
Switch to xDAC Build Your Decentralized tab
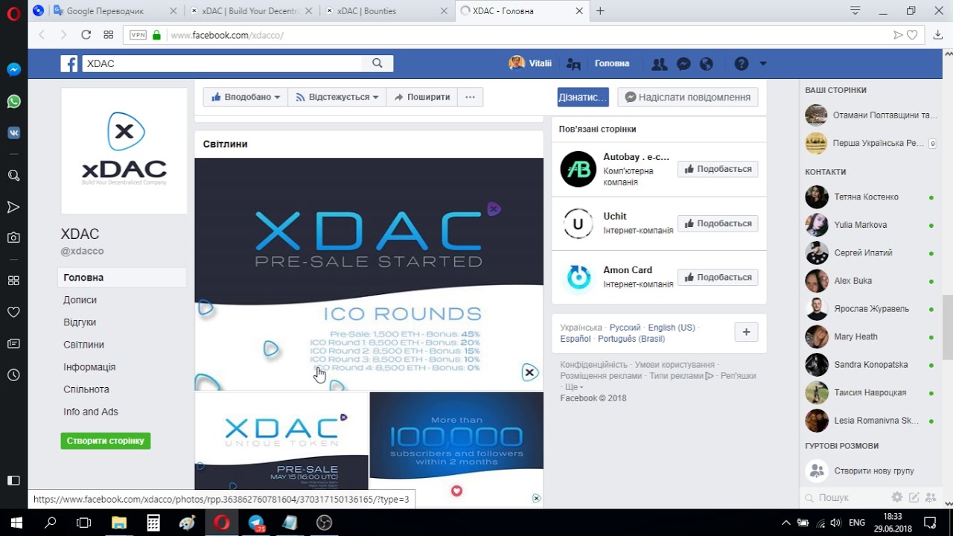pyautogui.click(x=252, y=11)
